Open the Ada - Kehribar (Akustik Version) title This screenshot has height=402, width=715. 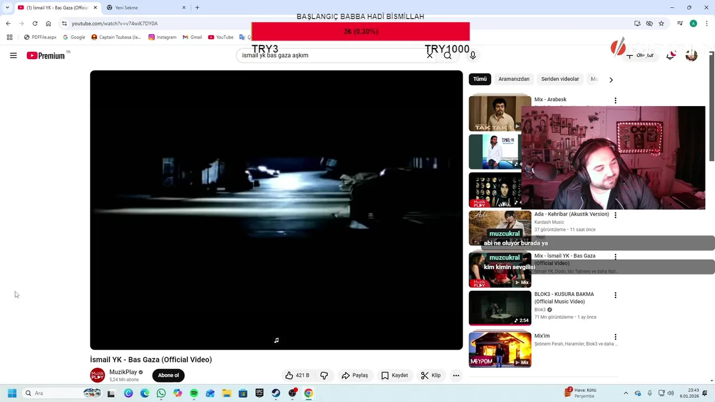571,214
